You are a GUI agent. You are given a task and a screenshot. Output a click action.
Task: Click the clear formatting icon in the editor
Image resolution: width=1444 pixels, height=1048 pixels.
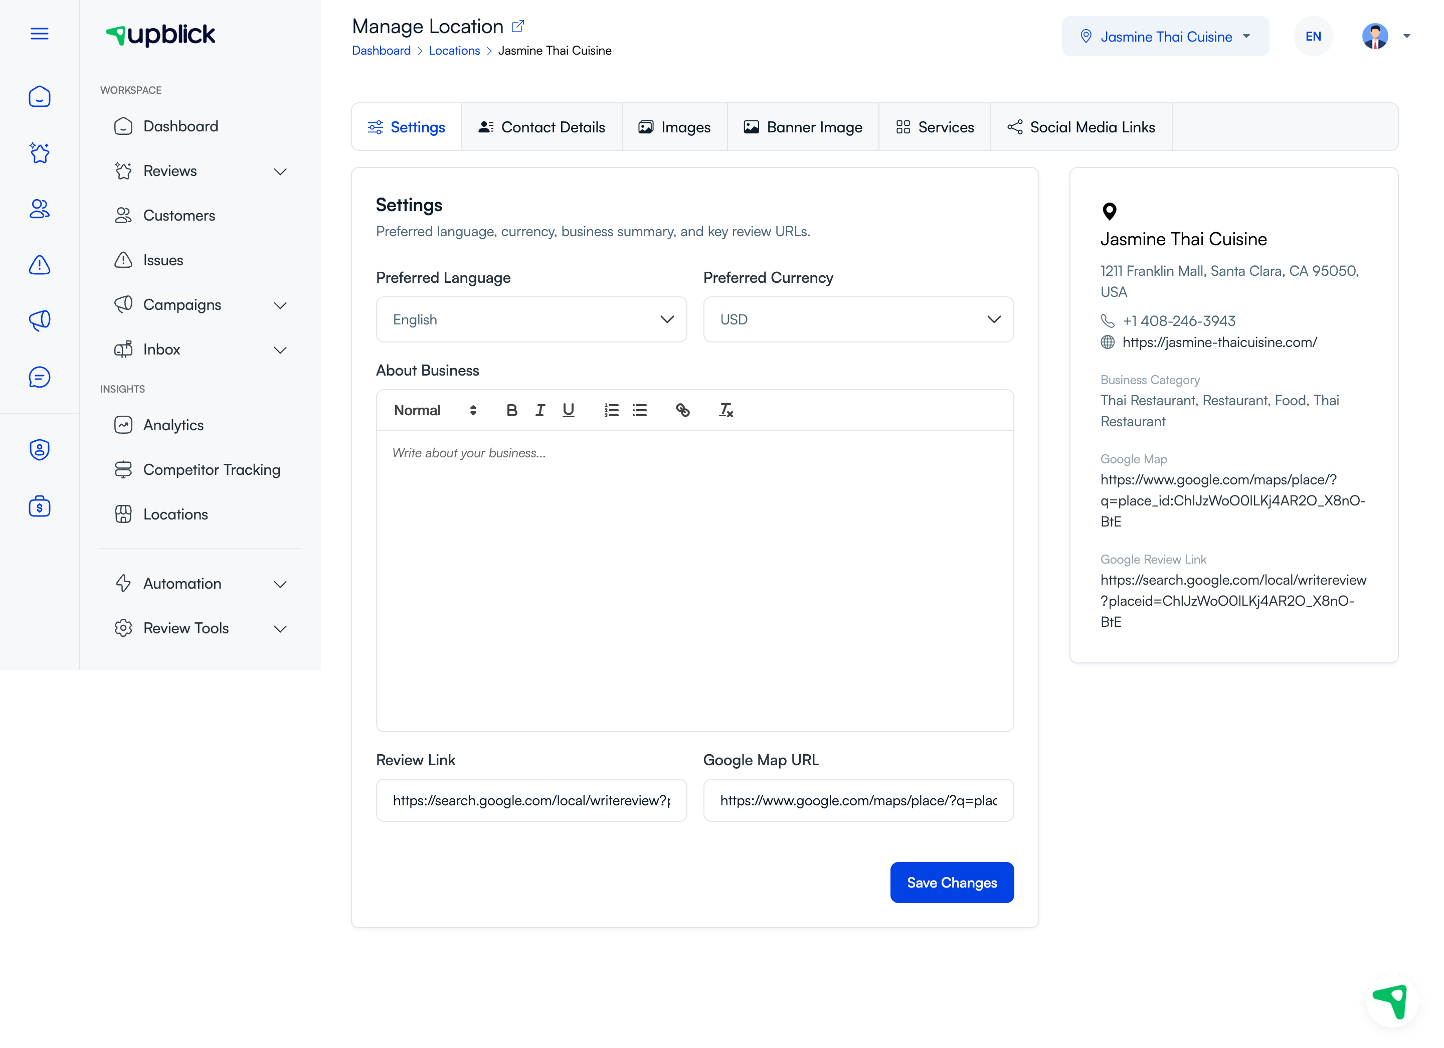tap(726, 411)
